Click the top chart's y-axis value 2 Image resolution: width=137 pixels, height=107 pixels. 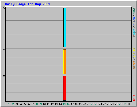pyautogui.click(x=4, y=8)
